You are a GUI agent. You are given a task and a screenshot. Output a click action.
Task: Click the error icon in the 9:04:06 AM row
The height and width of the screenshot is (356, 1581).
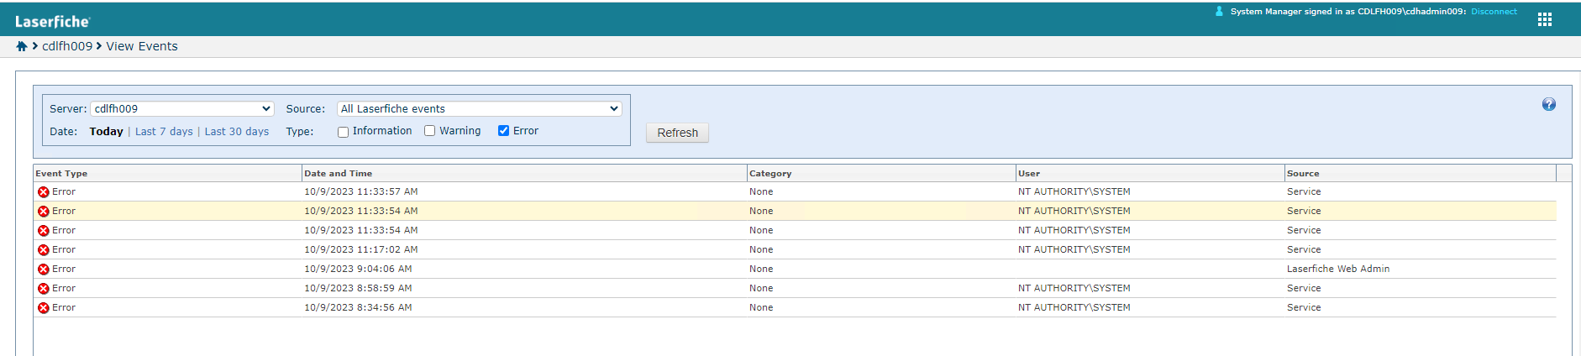tap(44, 270)
